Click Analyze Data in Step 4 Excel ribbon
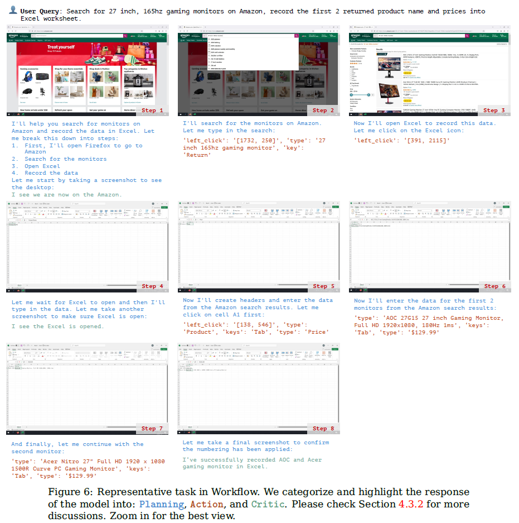The image size is (519, 523). click(x=159, y=213)
